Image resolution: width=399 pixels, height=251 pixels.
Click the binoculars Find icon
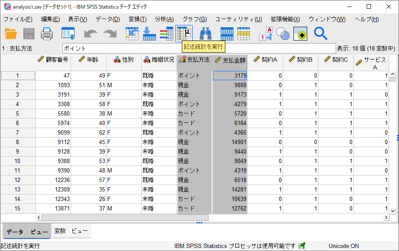coord(206,34)
